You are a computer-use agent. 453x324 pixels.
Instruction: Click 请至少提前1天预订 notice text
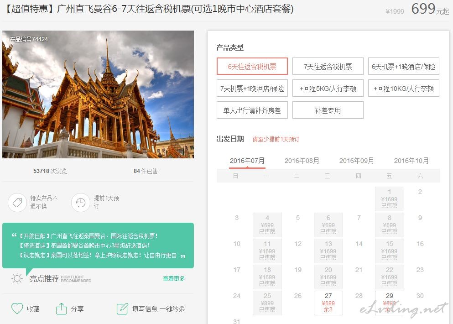(276, 139)
